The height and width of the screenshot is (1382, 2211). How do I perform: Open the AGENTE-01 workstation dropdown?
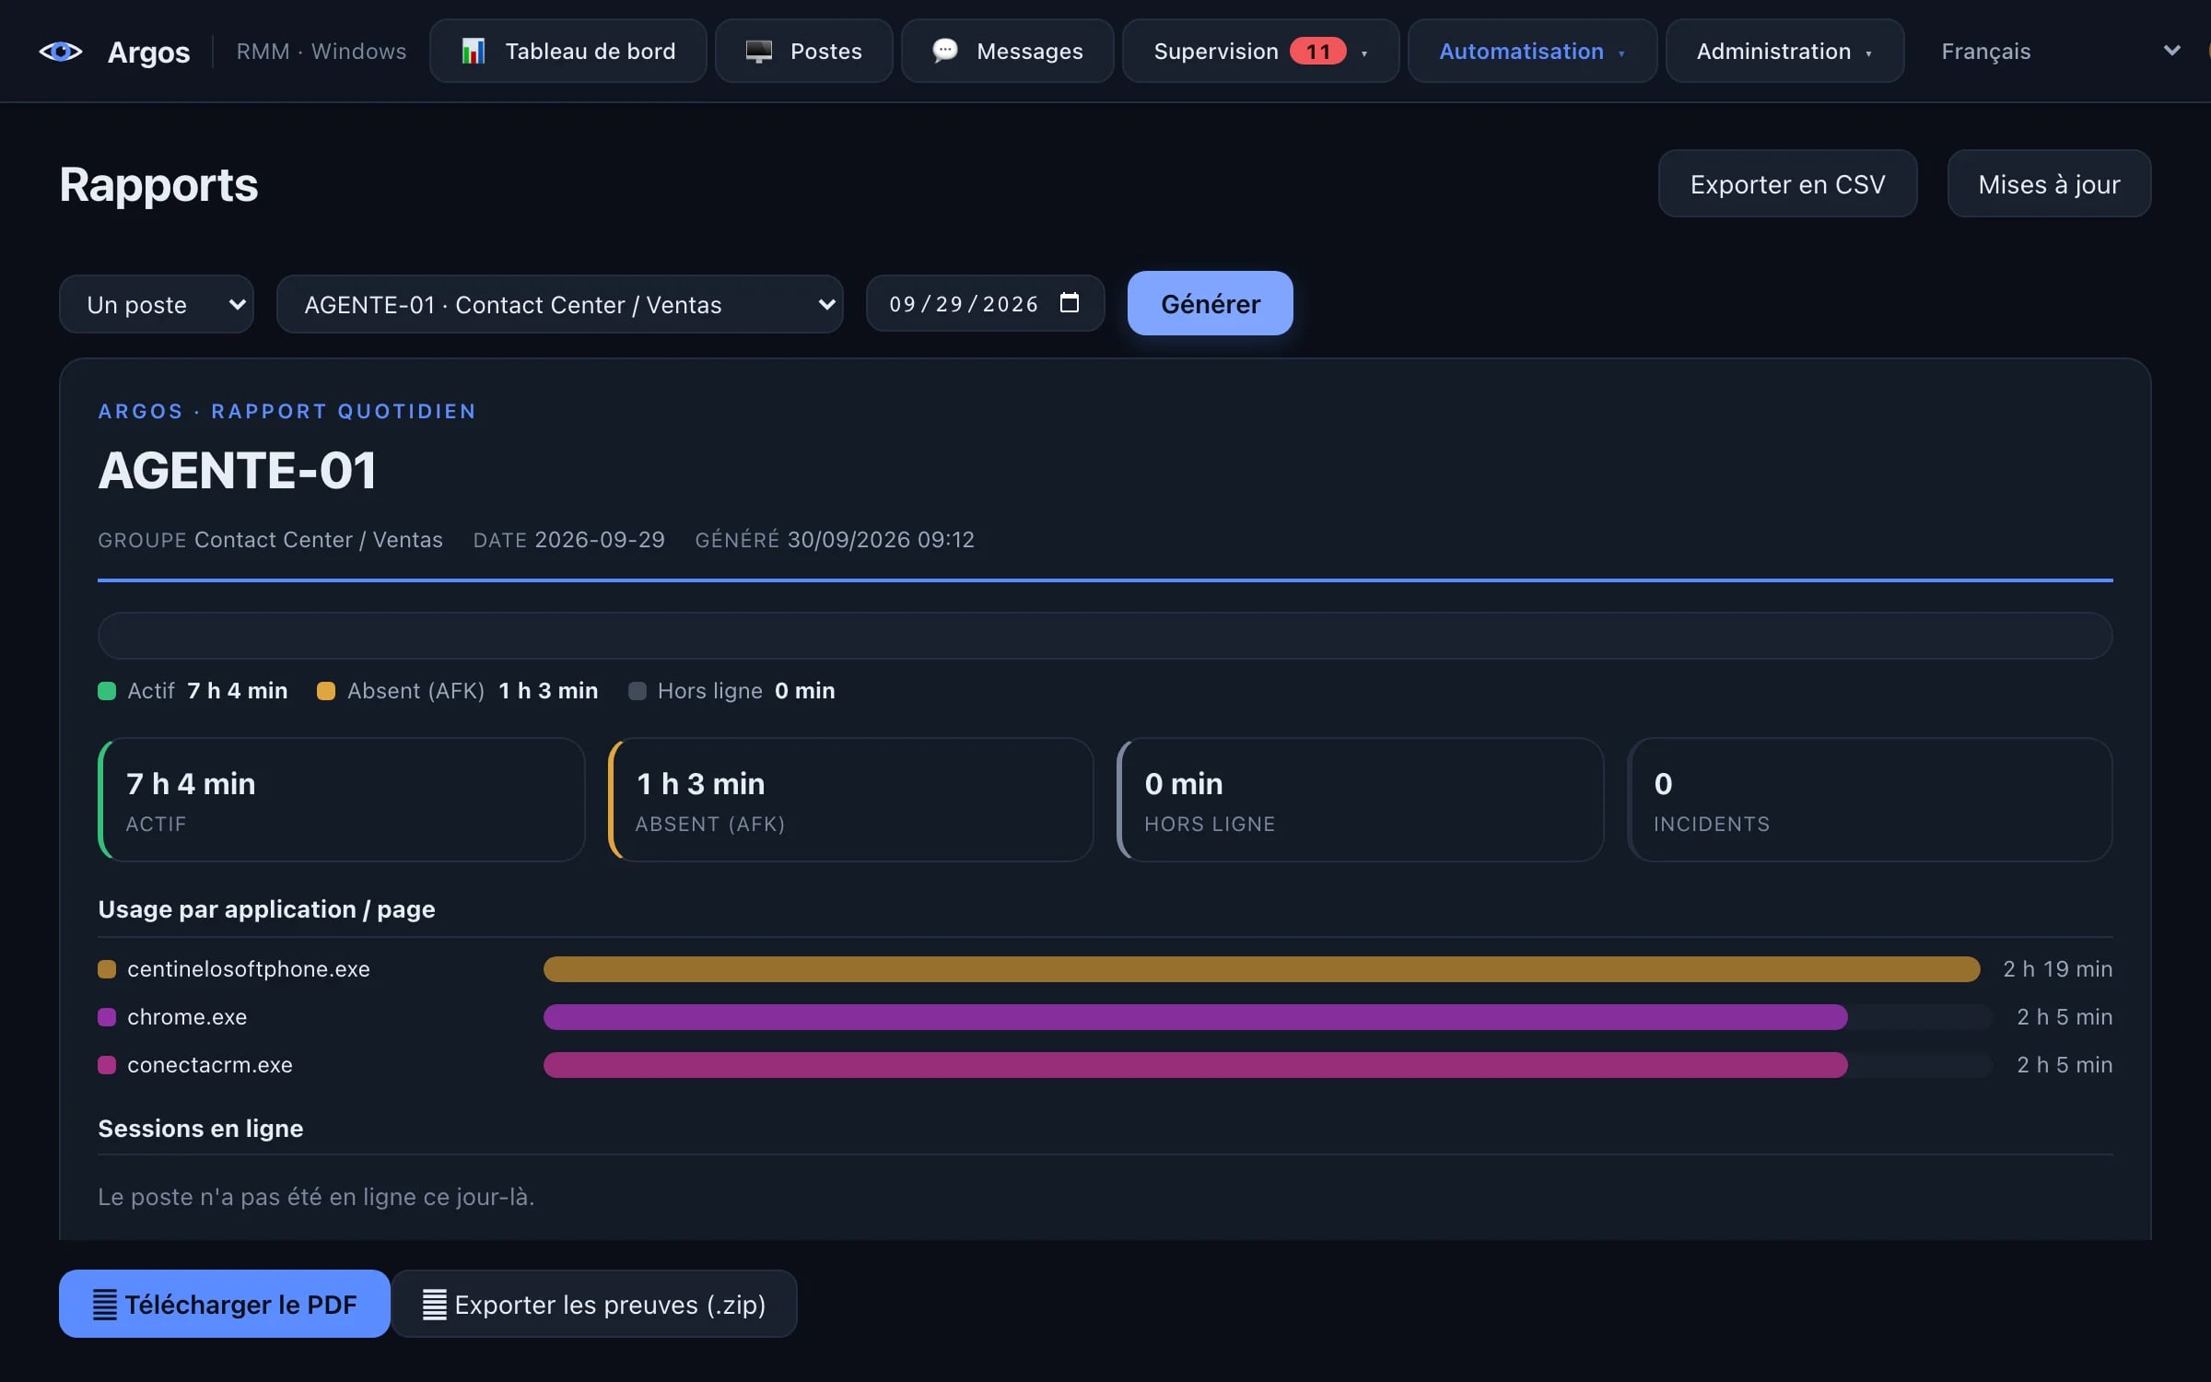(560, 304)
